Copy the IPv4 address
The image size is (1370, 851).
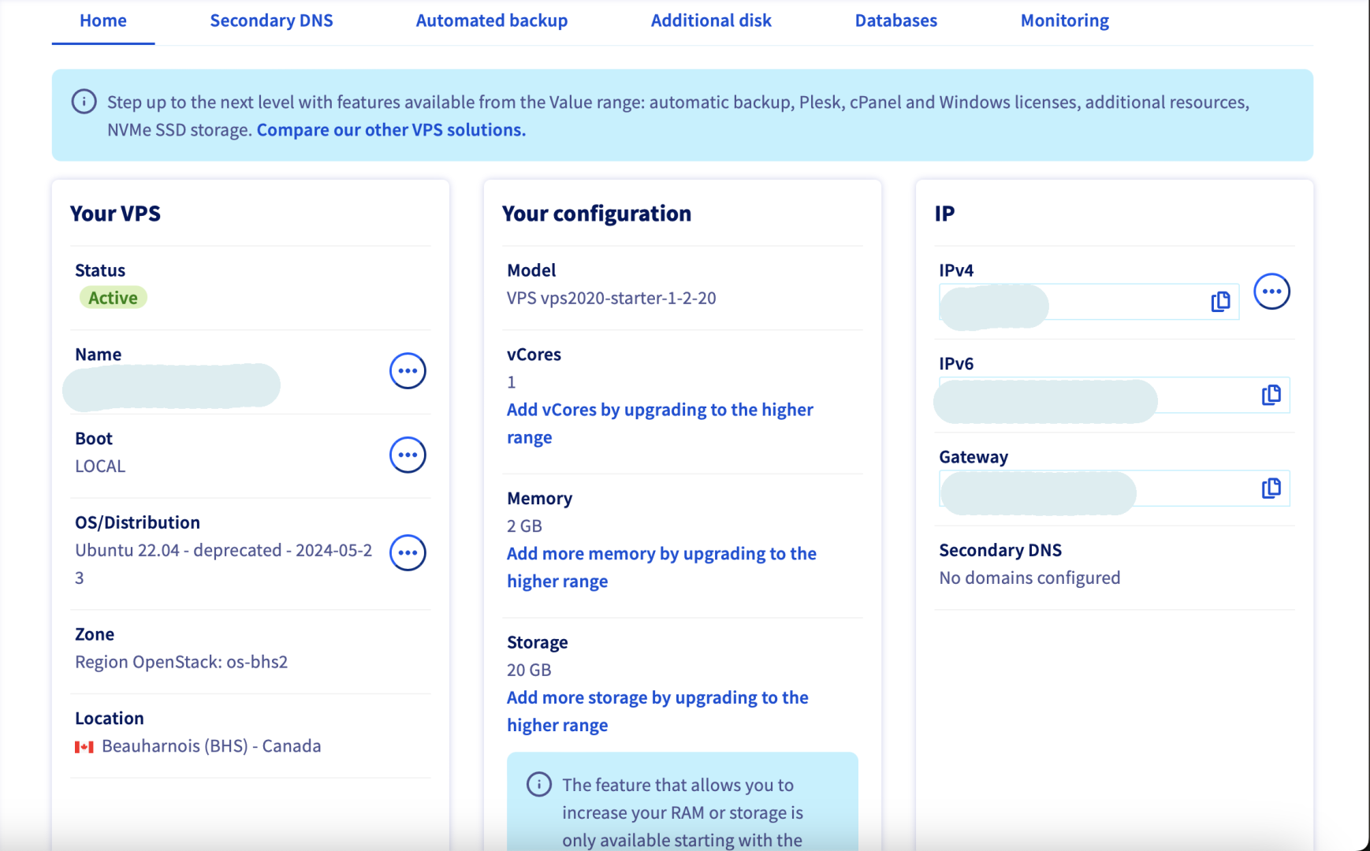[1220, 302]
